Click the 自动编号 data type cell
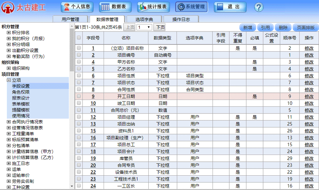The image size is (319, 190). [x=163, y=55]
